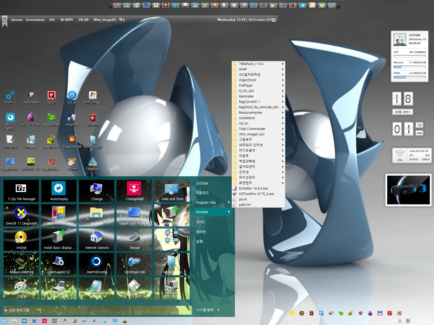Open 내 PC in start menu
This screenshot has width=434, height=325.
click(200, 222)
